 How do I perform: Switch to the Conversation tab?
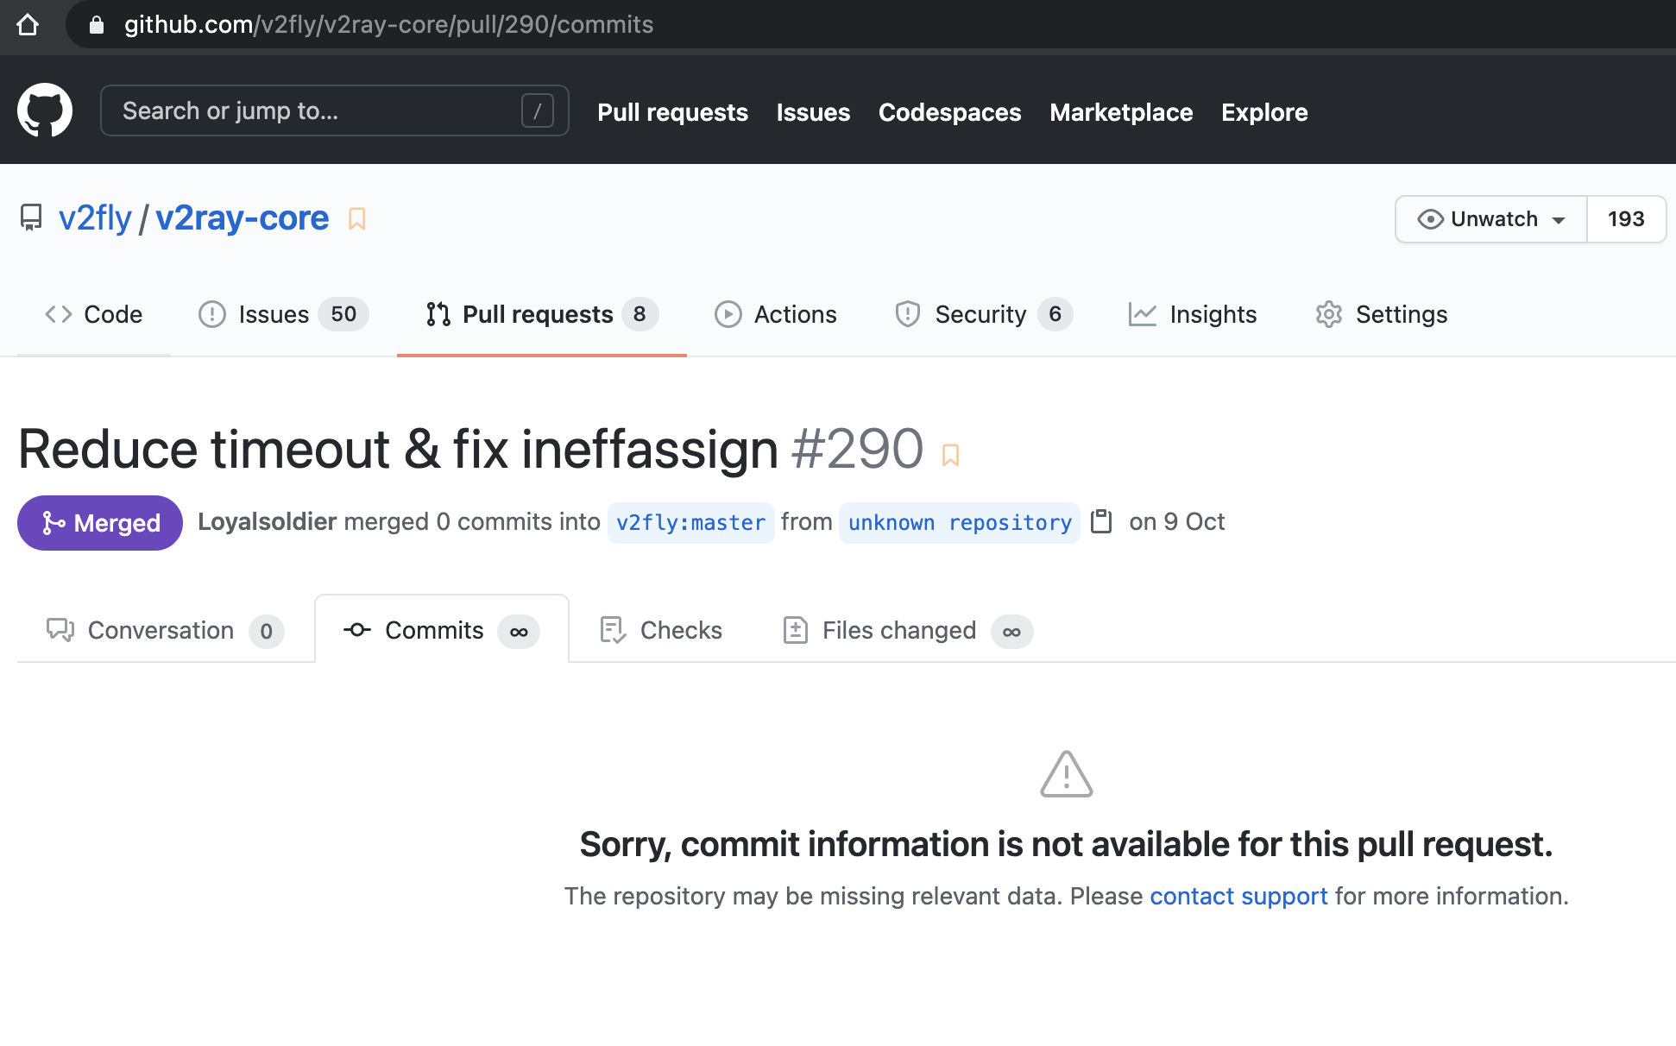(x=161, y=630)
